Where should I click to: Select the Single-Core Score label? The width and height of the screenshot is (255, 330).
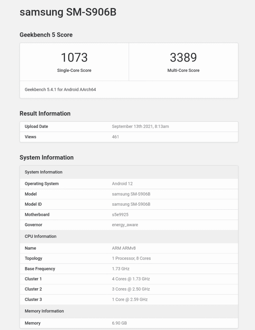point(74,70)
